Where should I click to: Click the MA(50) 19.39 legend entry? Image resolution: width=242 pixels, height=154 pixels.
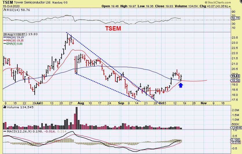pyautogui.click(x=14, y=37)
